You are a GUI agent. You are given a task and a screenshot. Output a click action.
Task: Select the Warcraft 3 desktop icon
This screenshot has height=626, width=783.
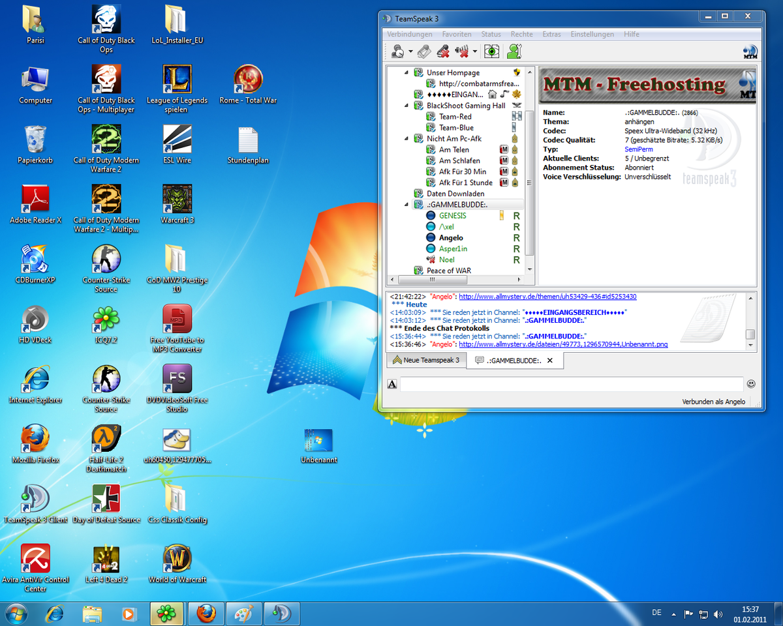pos(177,205)
